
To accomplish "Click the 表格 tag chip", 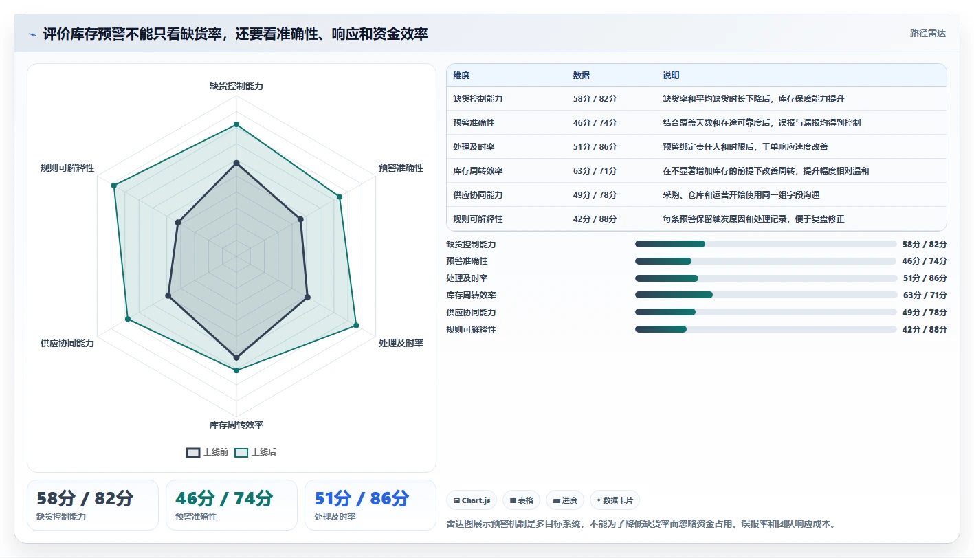I will click(522, 500).
